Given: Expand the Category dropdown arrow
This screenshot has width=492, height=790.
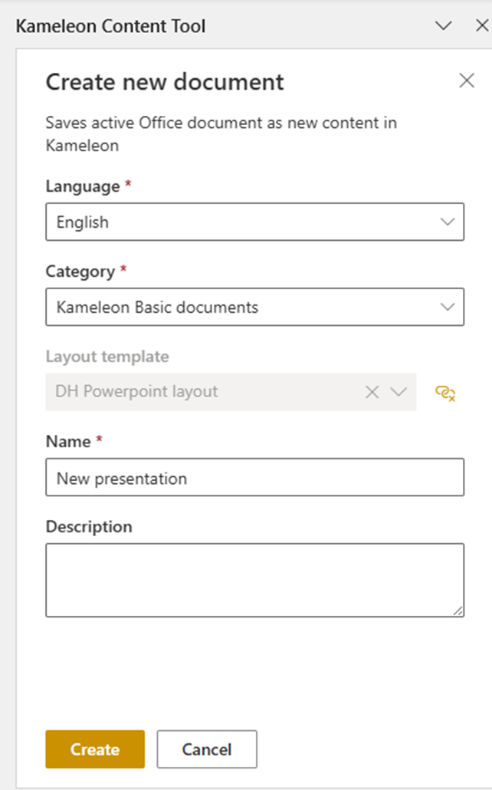Looking at the screenshot, I should tap(448, 308).
